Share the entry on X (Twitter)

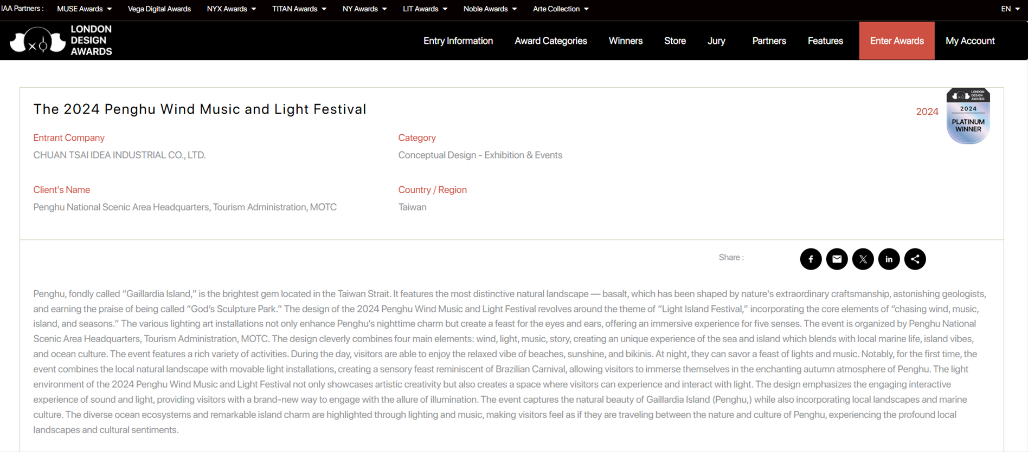[863, 259]
